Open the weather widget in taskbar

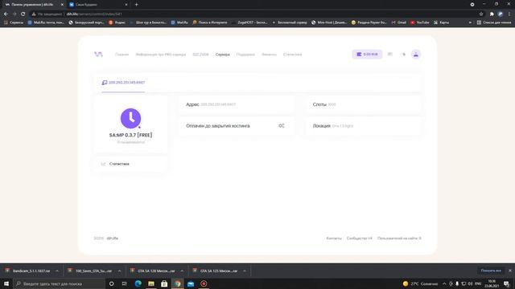[x=420, y=283]
